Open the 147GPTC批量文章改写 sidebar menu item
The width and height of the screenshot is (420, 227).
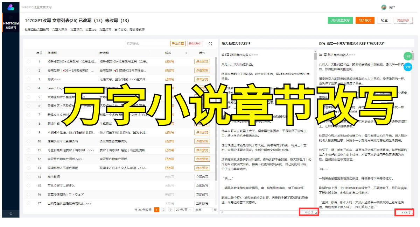coord(11,25)
